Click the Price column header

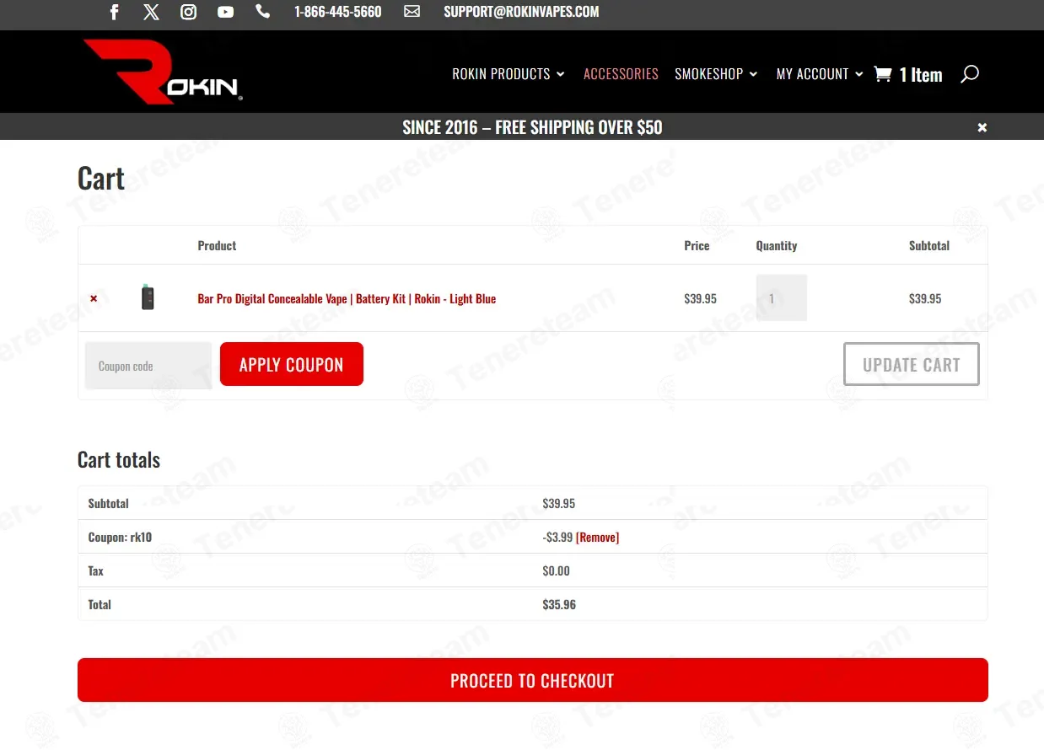tap(697, 245)
